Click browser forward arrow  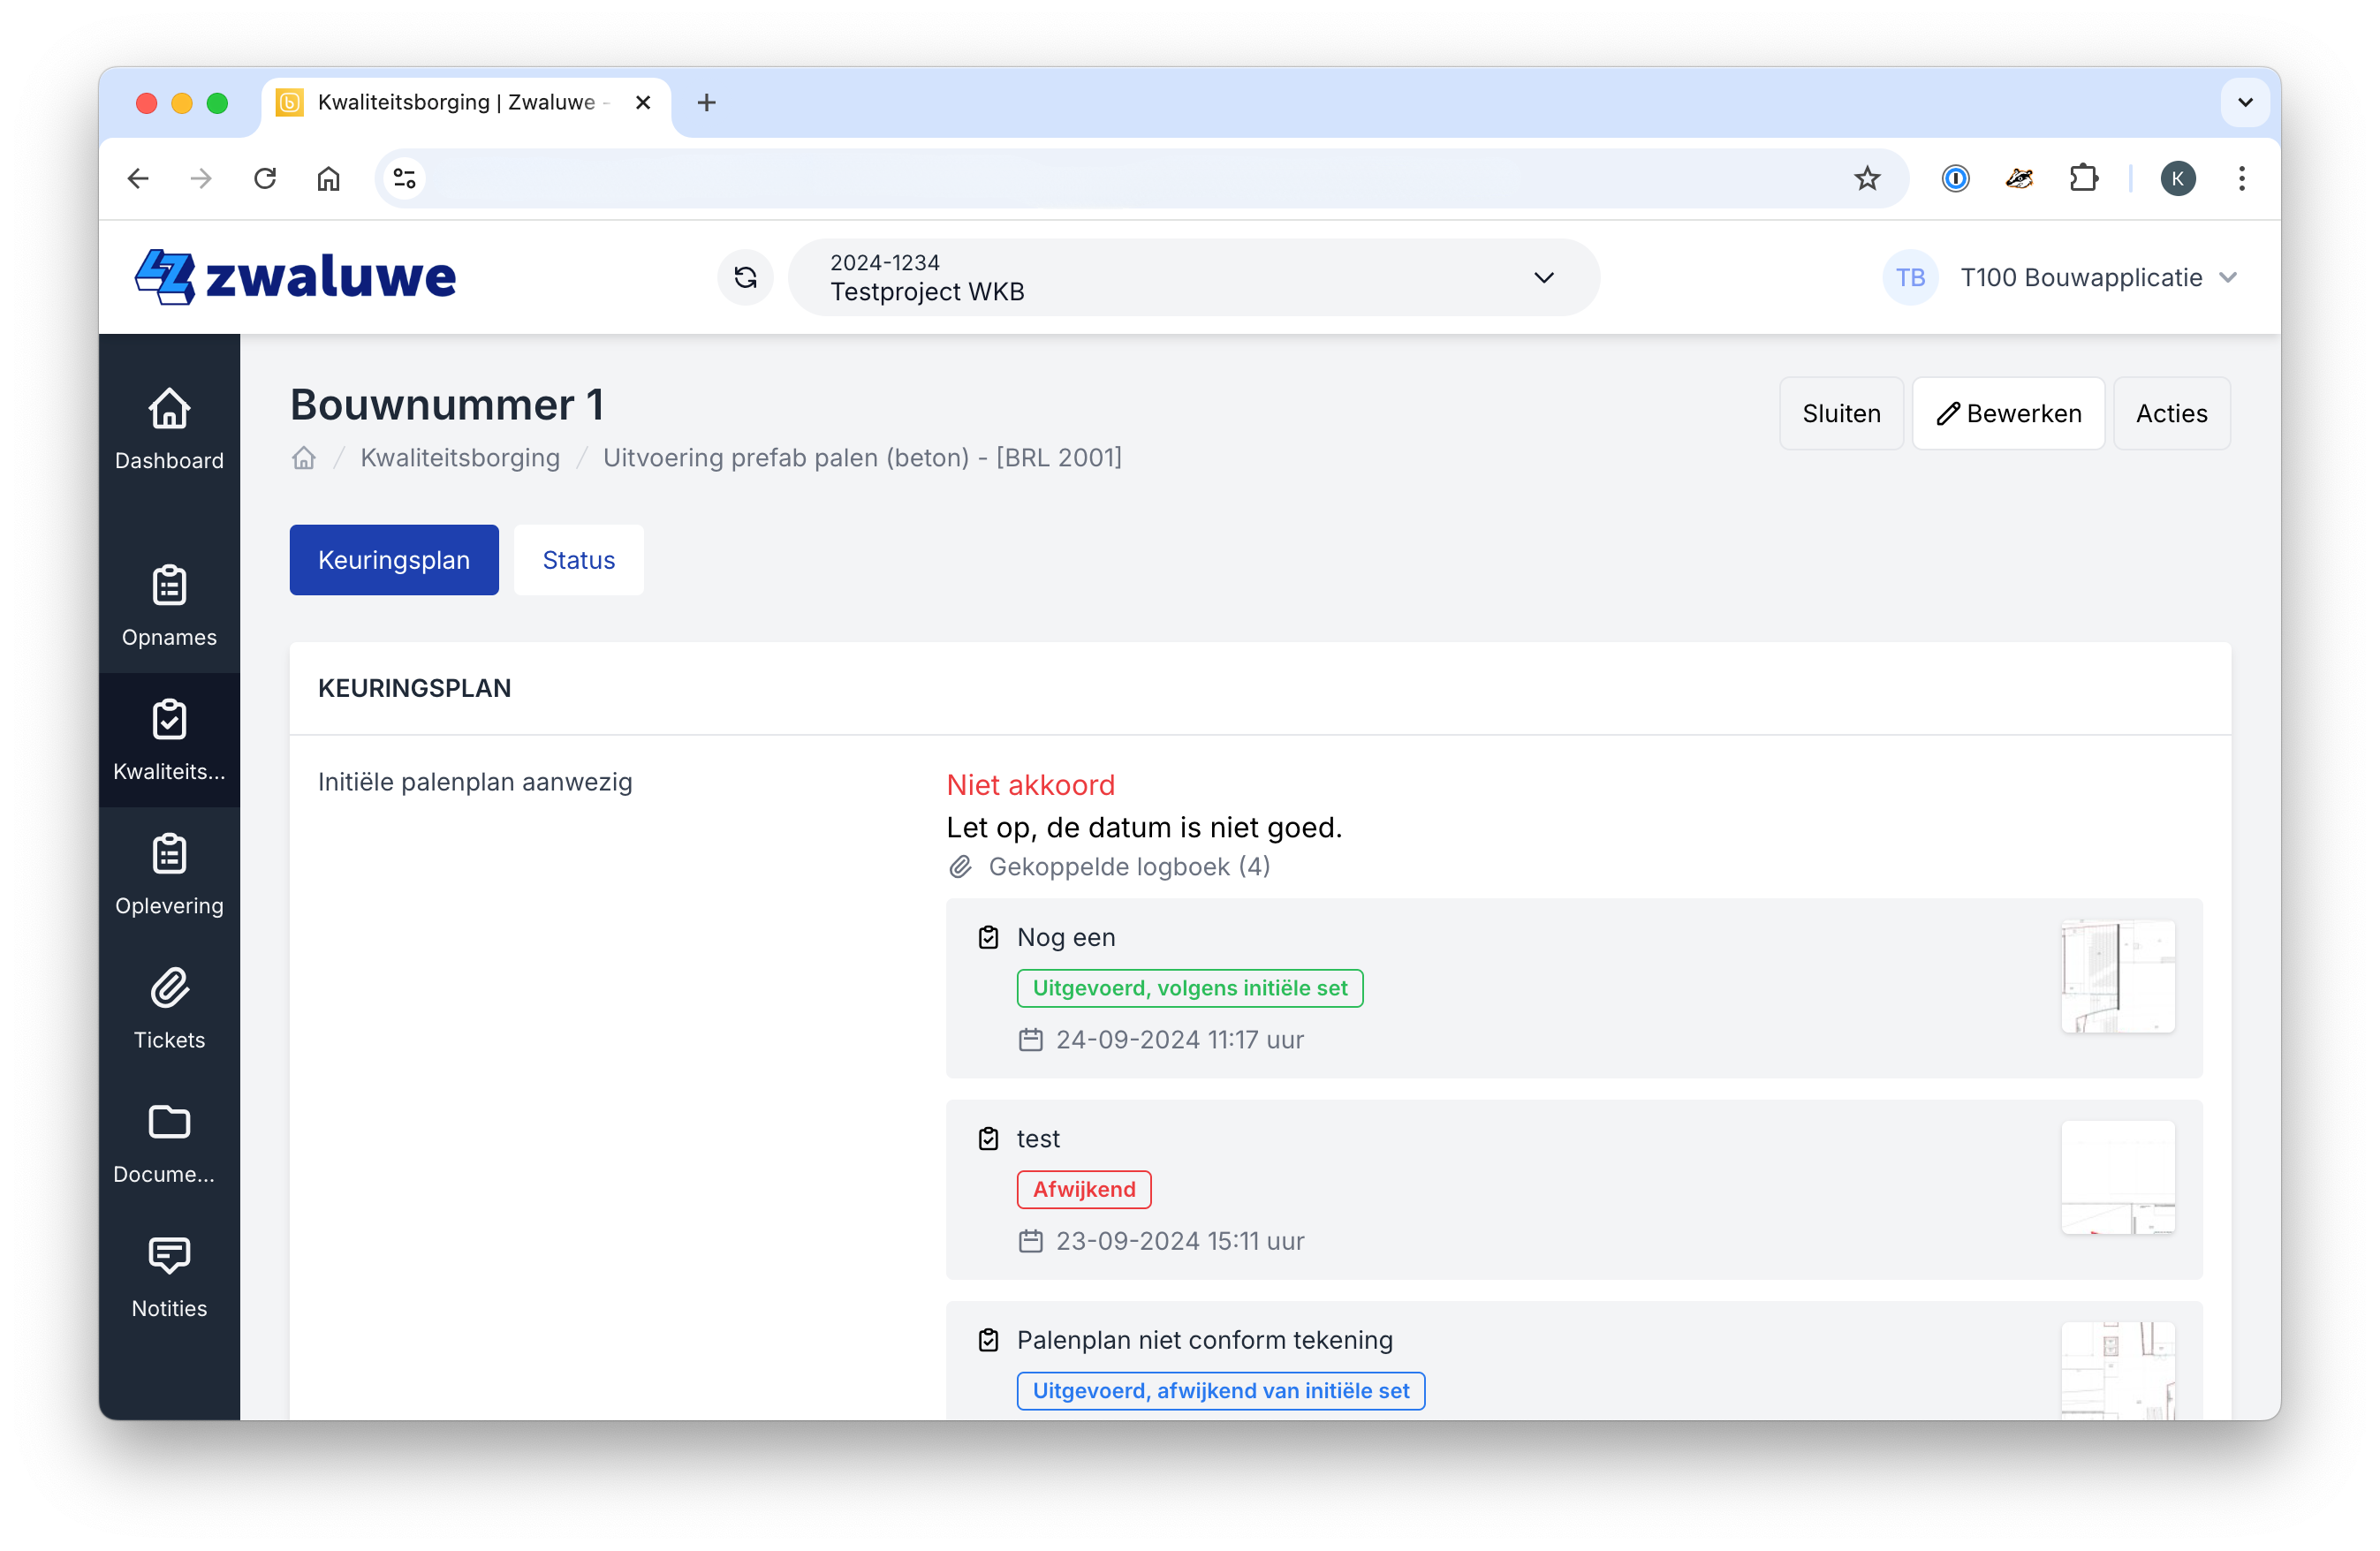(x=201, y=178)
